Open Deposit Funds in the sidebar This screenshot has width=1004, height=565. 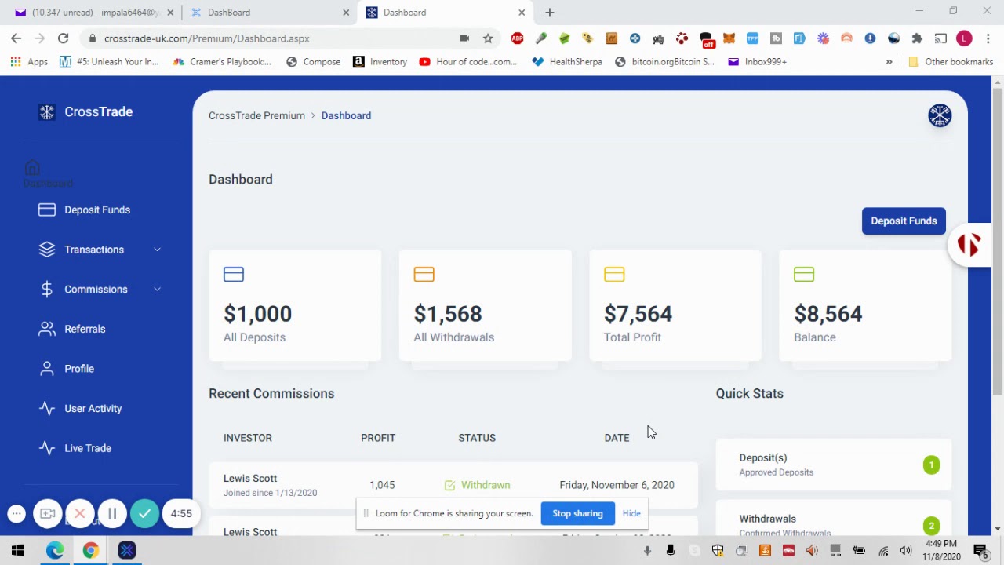point(85,210)
